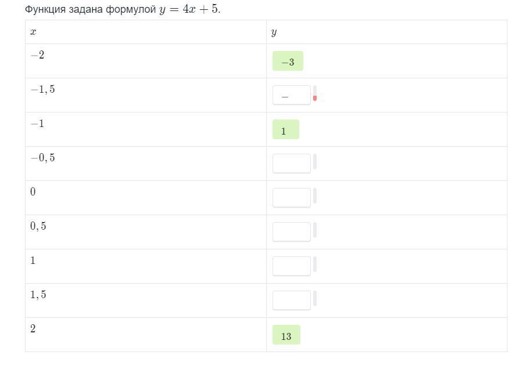Click the y input for x = 1
The width and height of the screenshot is (526, 366).
[291, 266]
